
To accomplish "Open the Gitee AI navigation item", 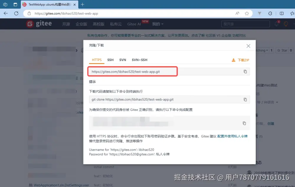I will click(134, 24).
